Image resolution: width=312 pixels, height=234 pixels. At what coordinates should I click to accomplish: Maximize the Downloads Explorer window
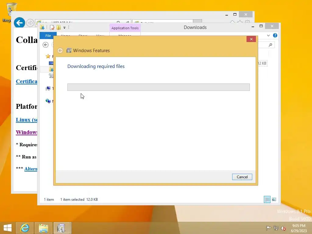pyautogui.click(x=261, y=26)
